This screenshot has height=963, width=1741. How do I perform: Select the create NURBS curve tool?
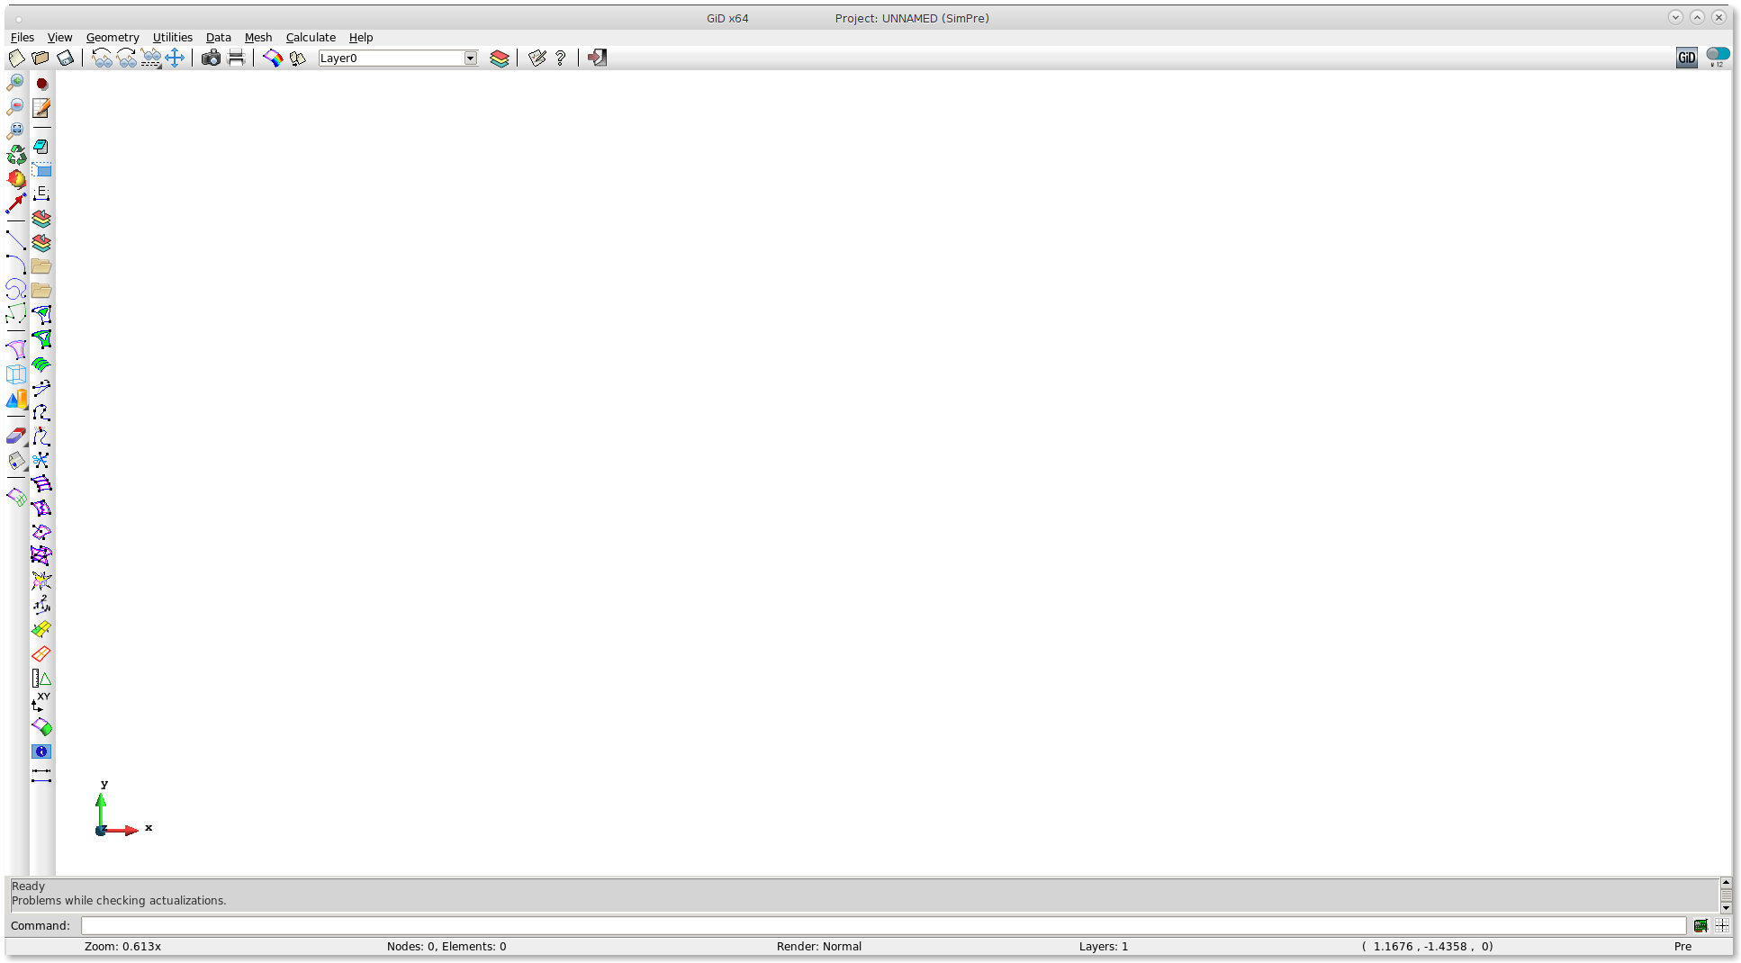pos(15,288)
